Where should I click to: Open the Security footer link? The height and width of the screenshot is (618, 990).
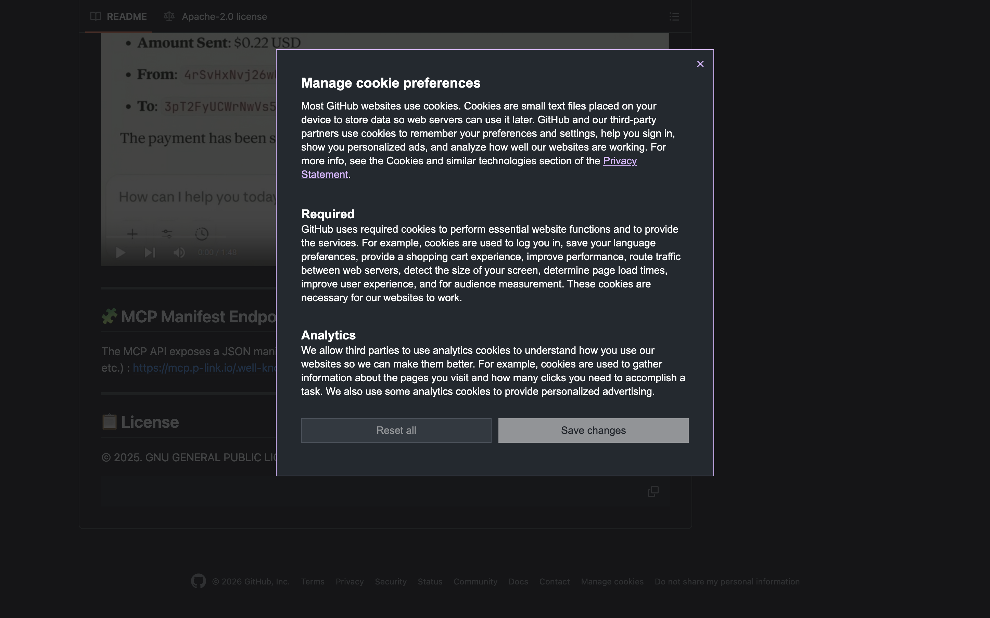390,582
